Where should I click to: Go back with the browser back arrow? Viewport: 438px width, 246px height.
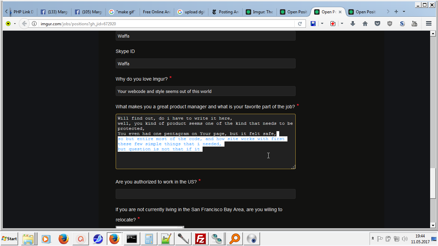24,24
